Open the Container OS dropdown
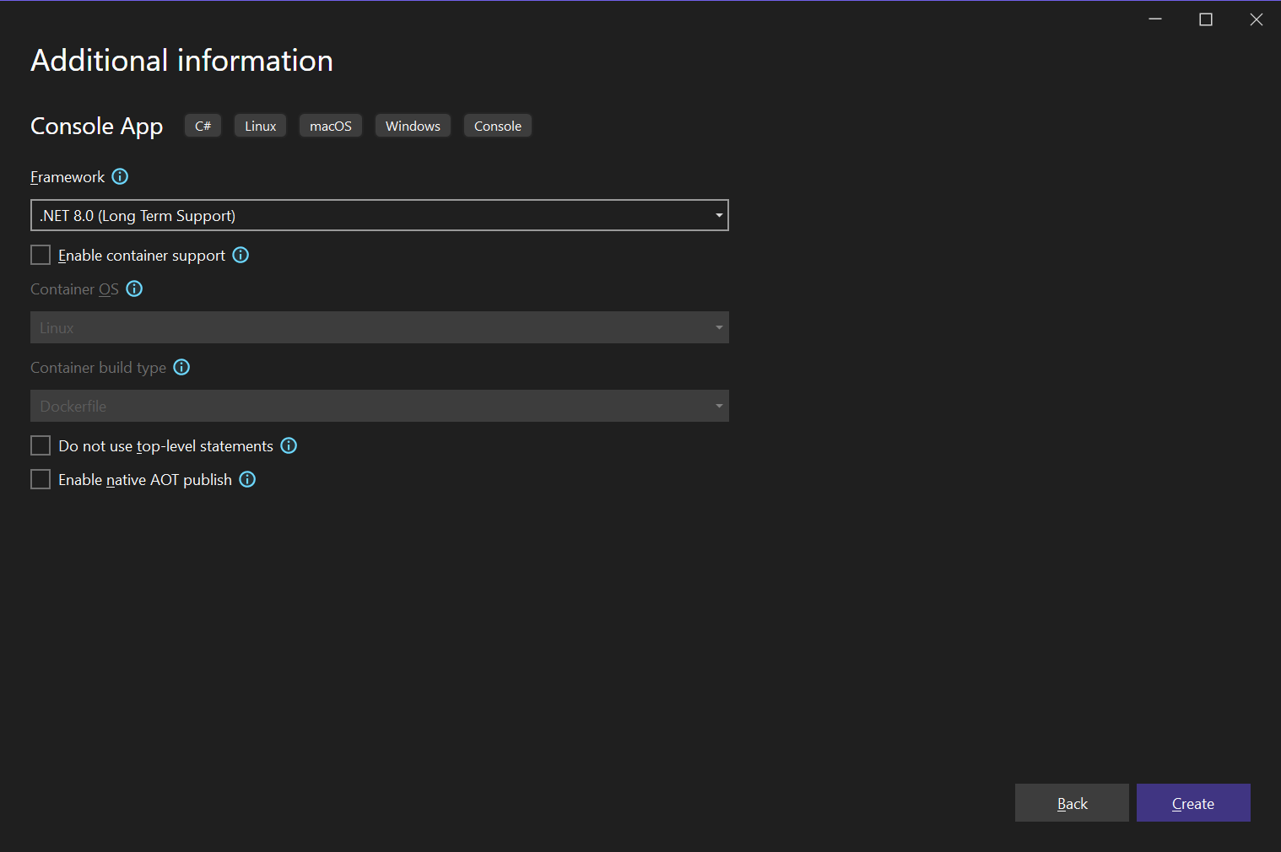The image size is (1281, 852). pyautogui.click(x=717, y=327)
